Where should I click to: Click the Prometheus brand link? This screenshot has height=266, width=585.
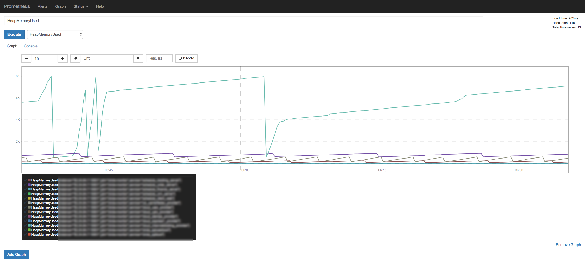click(17, 6)
